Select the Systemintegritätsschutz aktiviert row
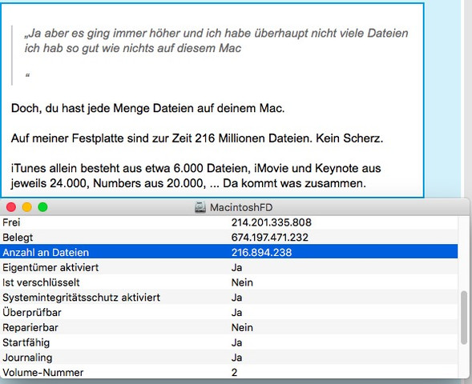 tap(228, 297)
